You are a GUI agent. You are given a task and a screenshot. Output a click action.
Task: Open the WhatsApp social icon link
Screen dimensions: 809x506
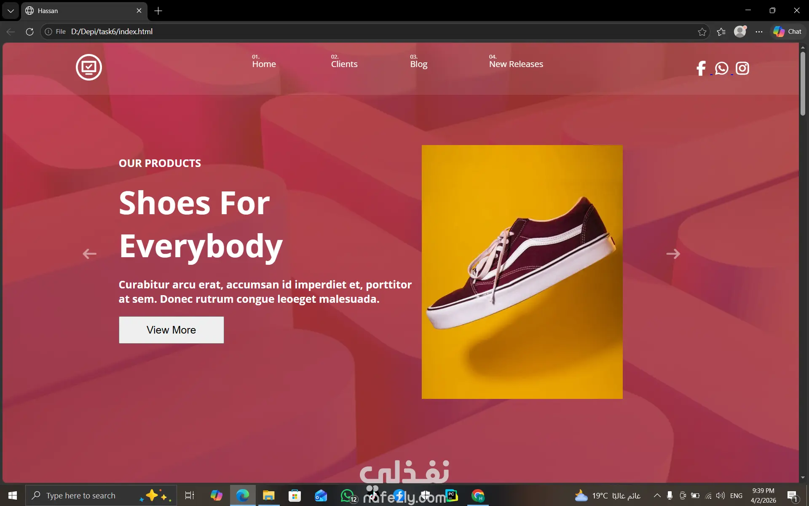pos(721,68)
